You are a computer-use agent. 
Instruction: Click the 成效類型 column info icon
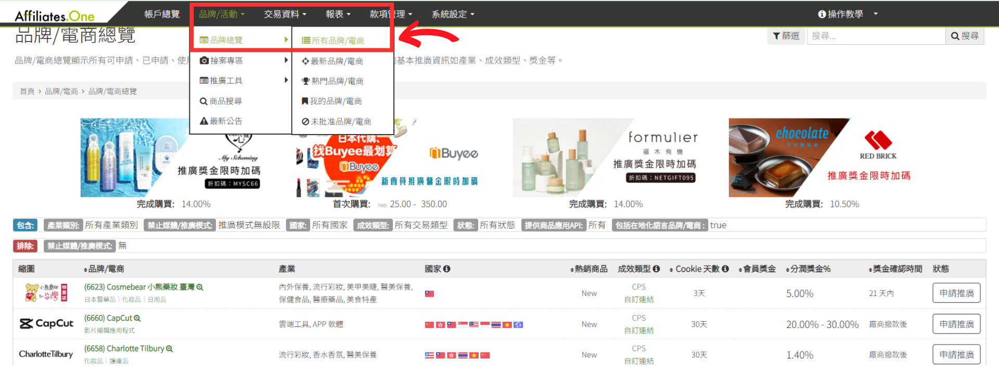[x=657, y=269]
